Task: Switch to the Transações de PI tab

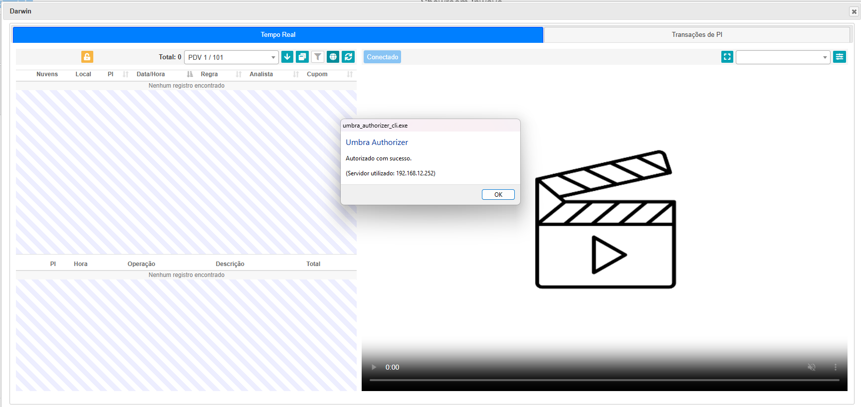Action: pos(696,35)
